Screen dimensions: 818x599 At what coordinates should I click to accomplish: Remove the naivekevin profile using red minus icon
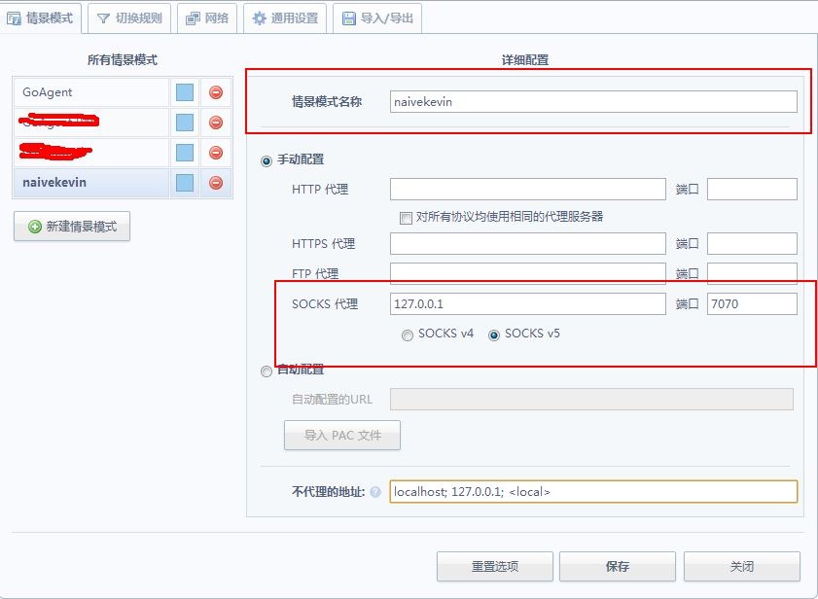tap(216, 183)
